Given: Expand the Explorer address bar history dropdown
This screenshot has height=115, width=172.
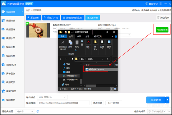Looking at the screenshot, I should click(x=102, y=59).
